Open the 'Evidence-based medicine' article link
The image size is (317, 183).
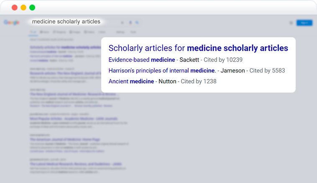[x=142, y=60]
